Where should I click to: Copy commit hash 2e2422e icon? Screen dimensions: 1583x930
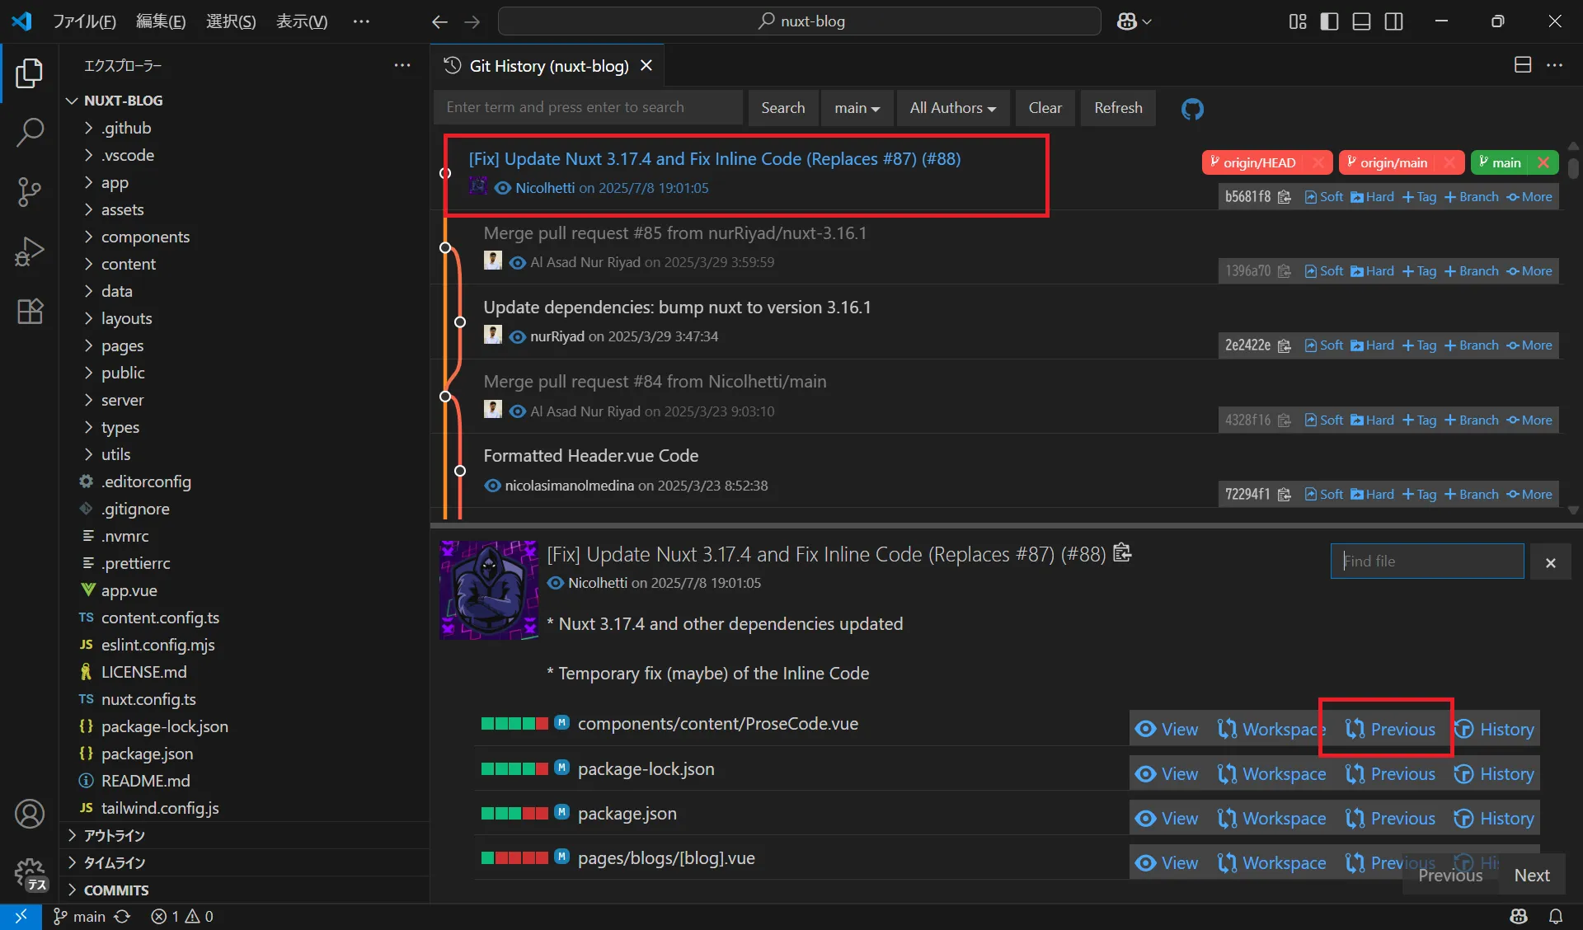tap(1284, 345)
